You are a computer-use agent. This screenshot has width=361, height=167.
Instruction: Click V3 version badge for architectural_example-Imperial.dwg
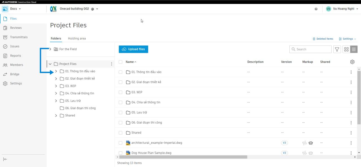click(x=284, y=143)
